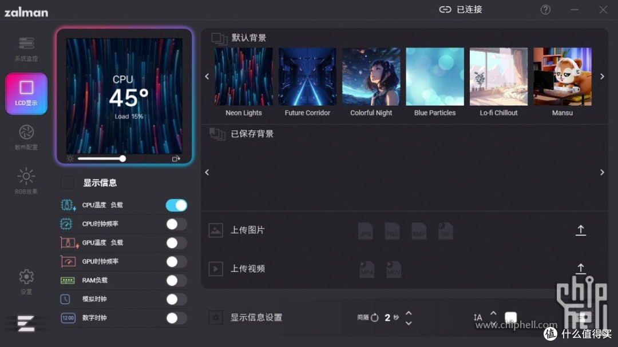Click the CPU temperature chip icon
The height and width of the screenshot is (347, 618).
pyautogui.click(x=68, y=205)
